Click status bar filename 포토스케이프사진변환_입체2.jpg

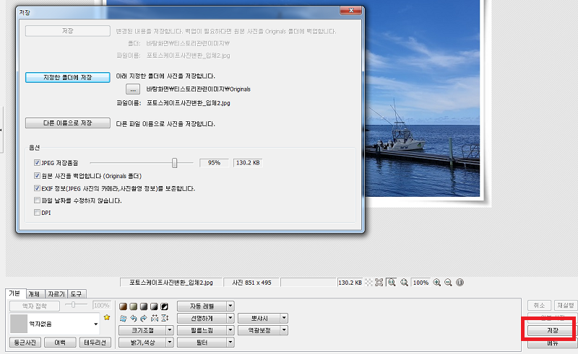171,283
